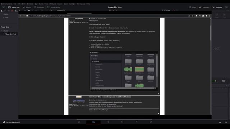Reload the browser page
230x129 pixels.
[x=27, y=16]
